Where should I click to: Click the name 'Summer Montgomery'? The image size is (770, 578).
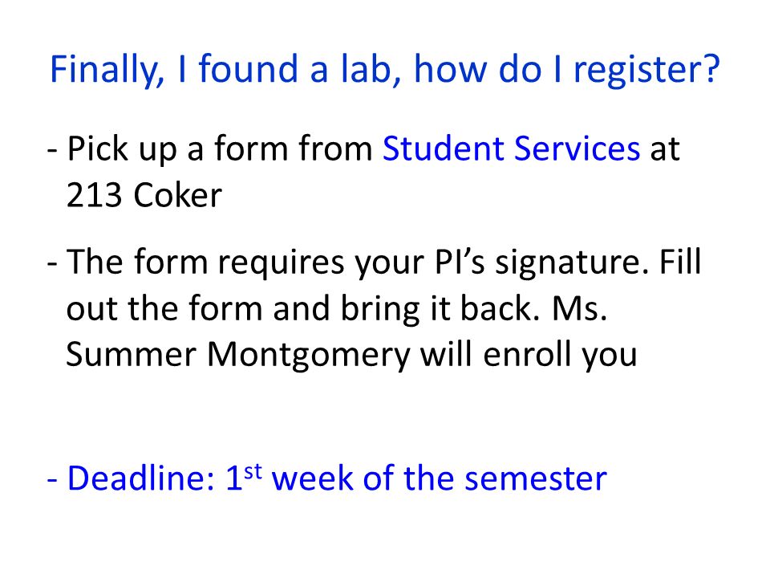tap(238, 356)
